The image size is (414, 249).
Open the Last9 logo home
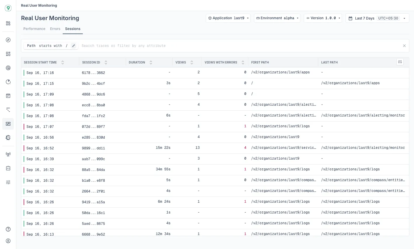tap(8, 8)
